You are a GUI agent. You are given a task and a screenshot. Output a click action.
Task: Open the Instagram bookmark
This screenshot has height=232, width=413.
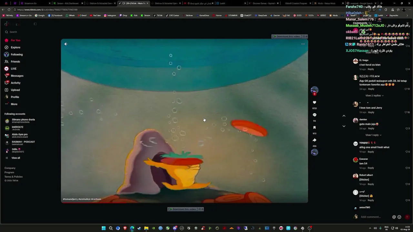click(110, 15)
